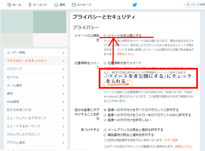Screen dimensions: 205x151
Task: Open the モバイル settings menu item
Action: click(36, 77)
